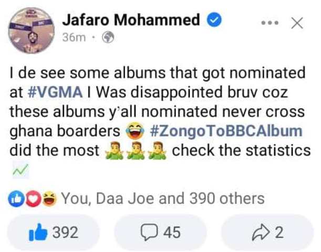Click the laughing-crying emoji in the post
321x252 pixels.
[136, 131]
